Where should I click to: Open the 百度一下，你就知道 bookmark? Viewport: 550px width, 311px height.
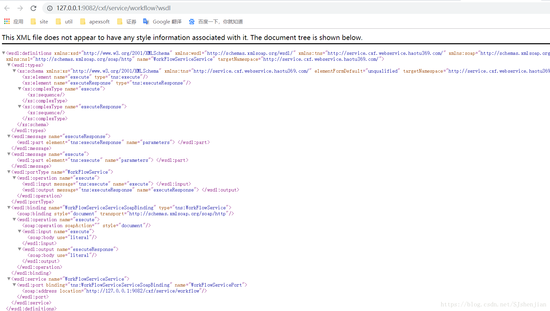[x=216, y=21]
